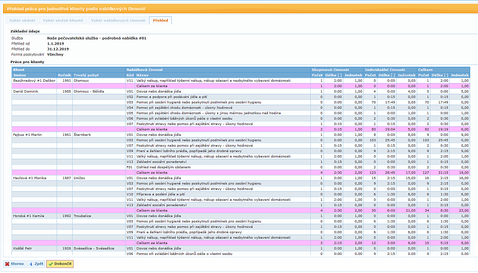Screen dimensions: 478x273
Task: Click residence Svésedlice - Svésedlice
Action: tap(94, 248)
